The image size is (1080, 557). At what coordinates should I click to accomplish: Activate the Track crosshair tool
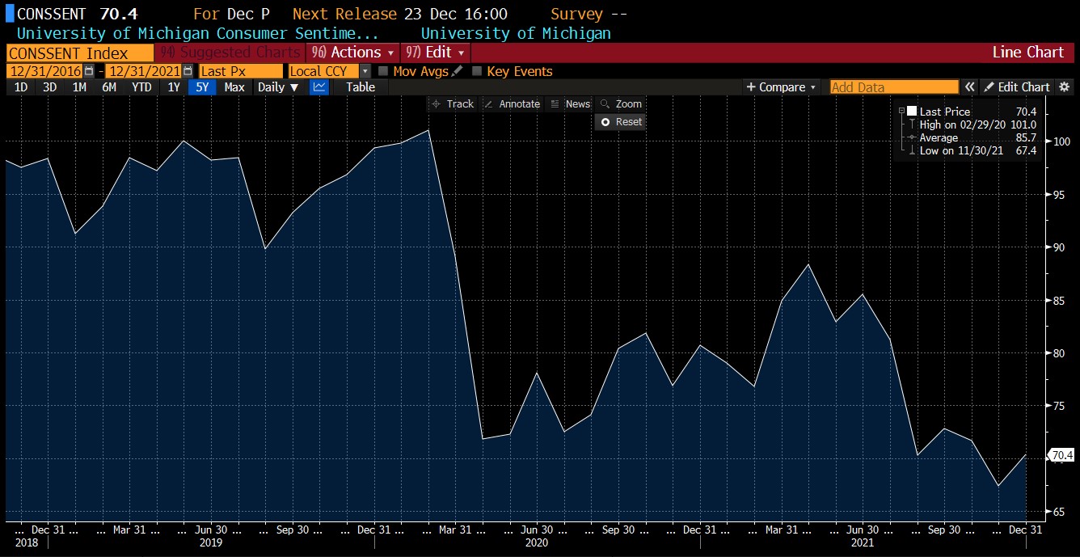(453, 104)
